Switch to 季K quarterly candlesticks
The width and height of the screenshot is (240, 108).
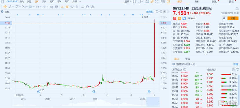[59, 1]
